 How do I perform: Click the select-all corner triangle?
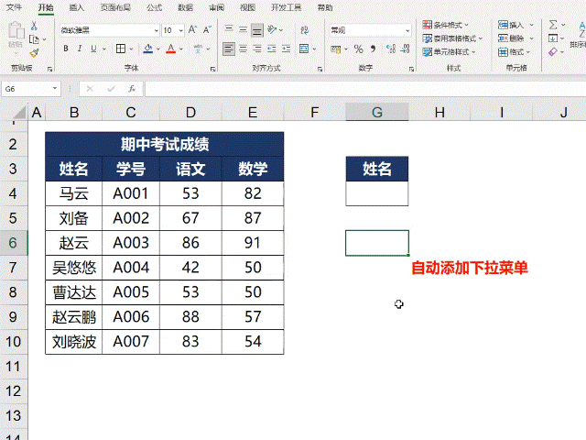[x=17, y=112]
